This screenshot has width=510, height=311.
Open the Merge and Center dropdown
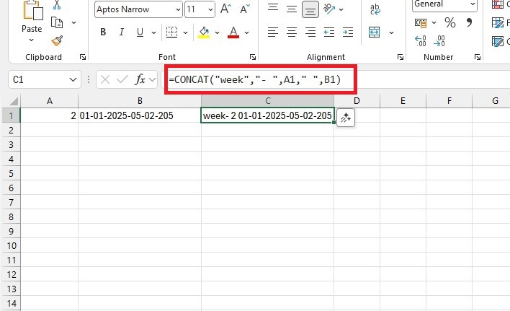(392, 32)
